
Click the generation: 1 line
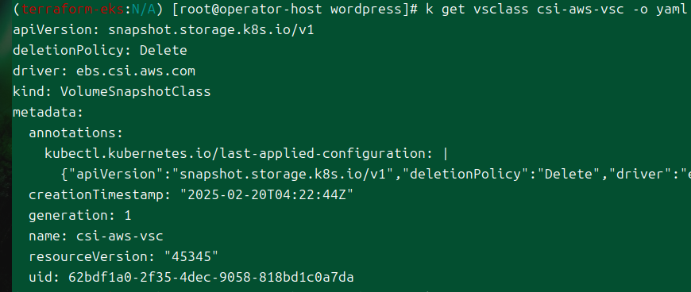pyautogui.click(x=79, y=215)
